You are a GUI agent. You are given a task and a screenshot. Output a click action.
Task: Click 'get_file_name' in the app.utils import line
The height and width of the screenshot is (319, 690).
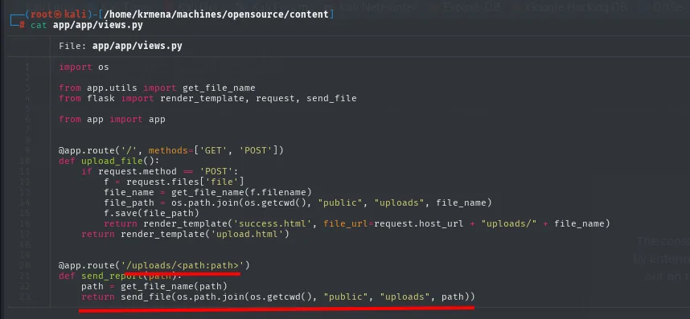[x=219, y=88]
